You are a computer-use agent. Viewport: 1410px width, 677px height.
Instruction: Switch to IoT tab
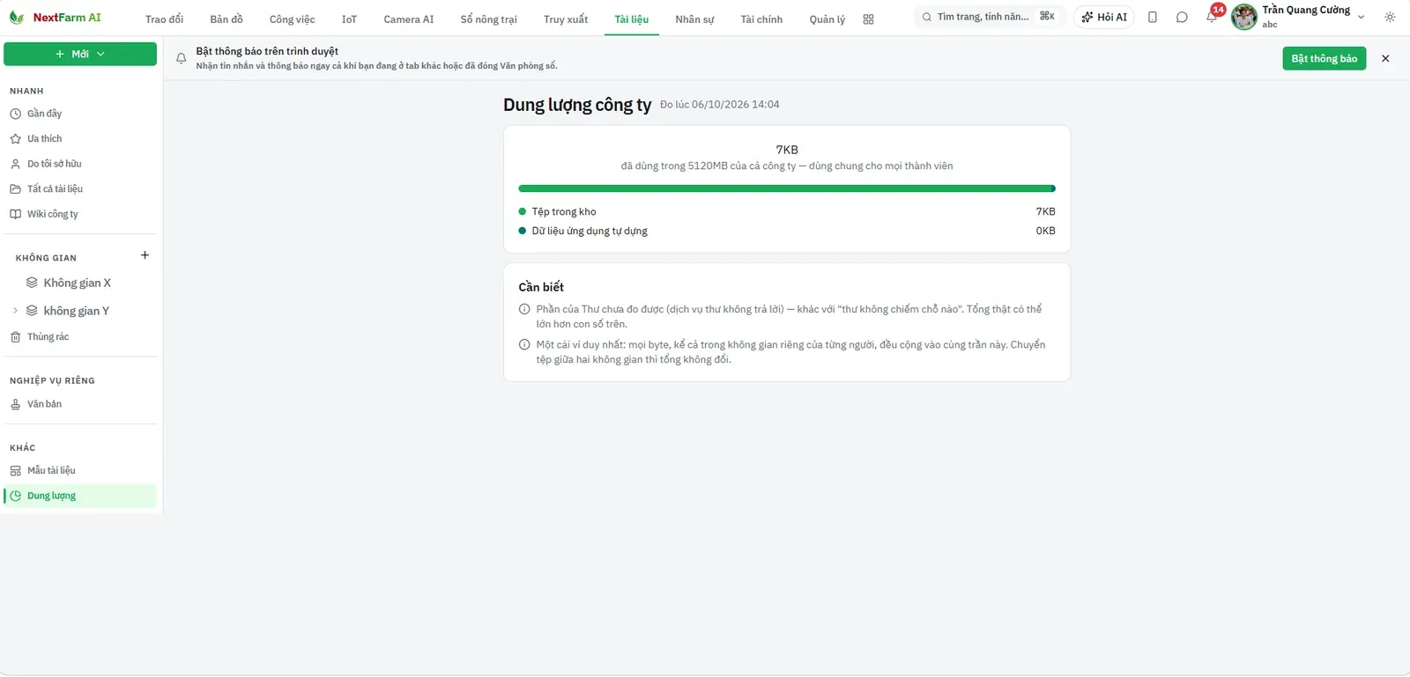(x=349, y=19)
